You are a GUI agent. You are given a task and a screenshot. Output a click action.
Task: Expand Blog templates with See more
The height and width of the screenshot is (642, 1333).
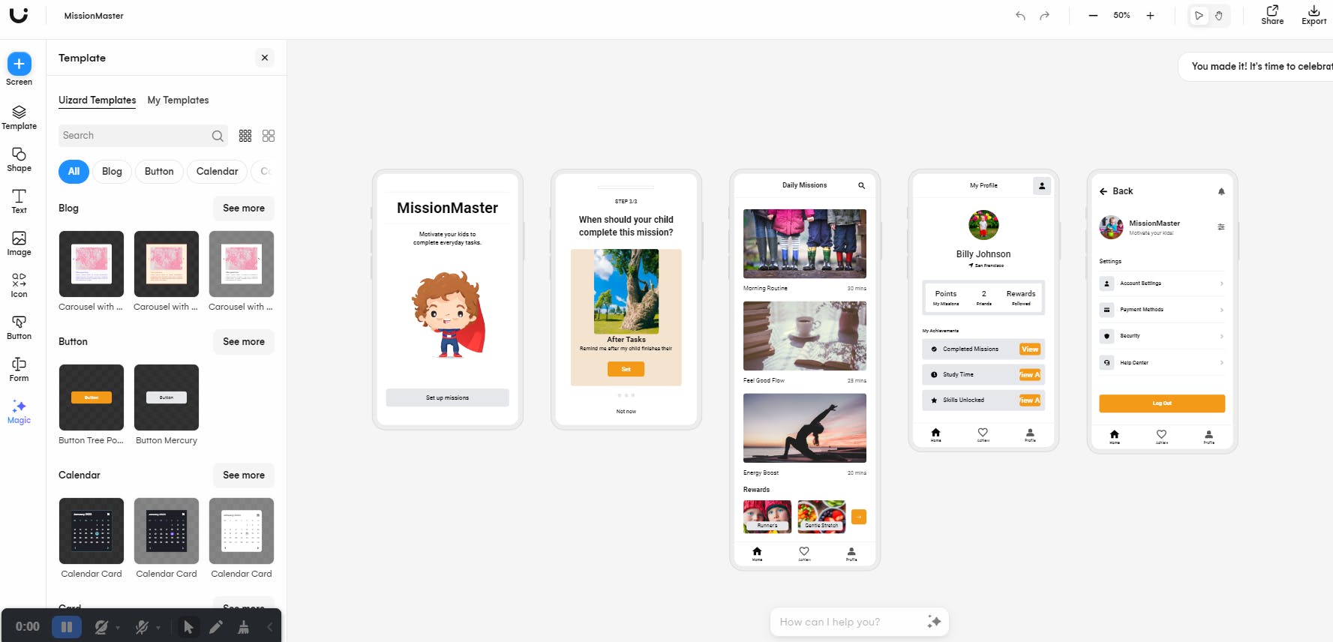coord(244,208)
